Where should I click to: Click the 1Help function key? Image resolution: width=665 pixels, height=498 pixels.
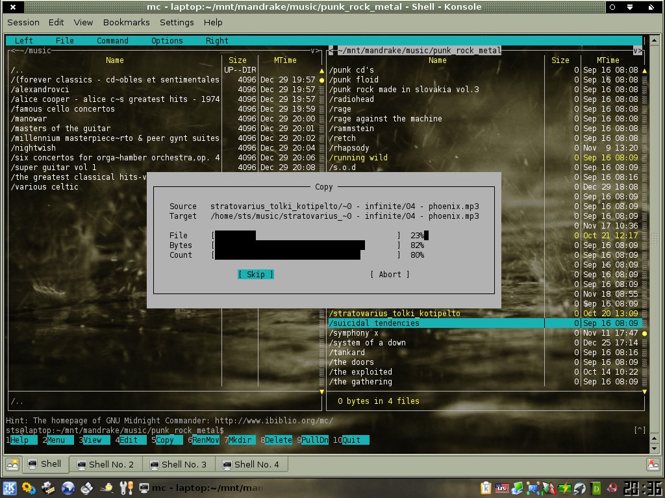click(21, 440)
